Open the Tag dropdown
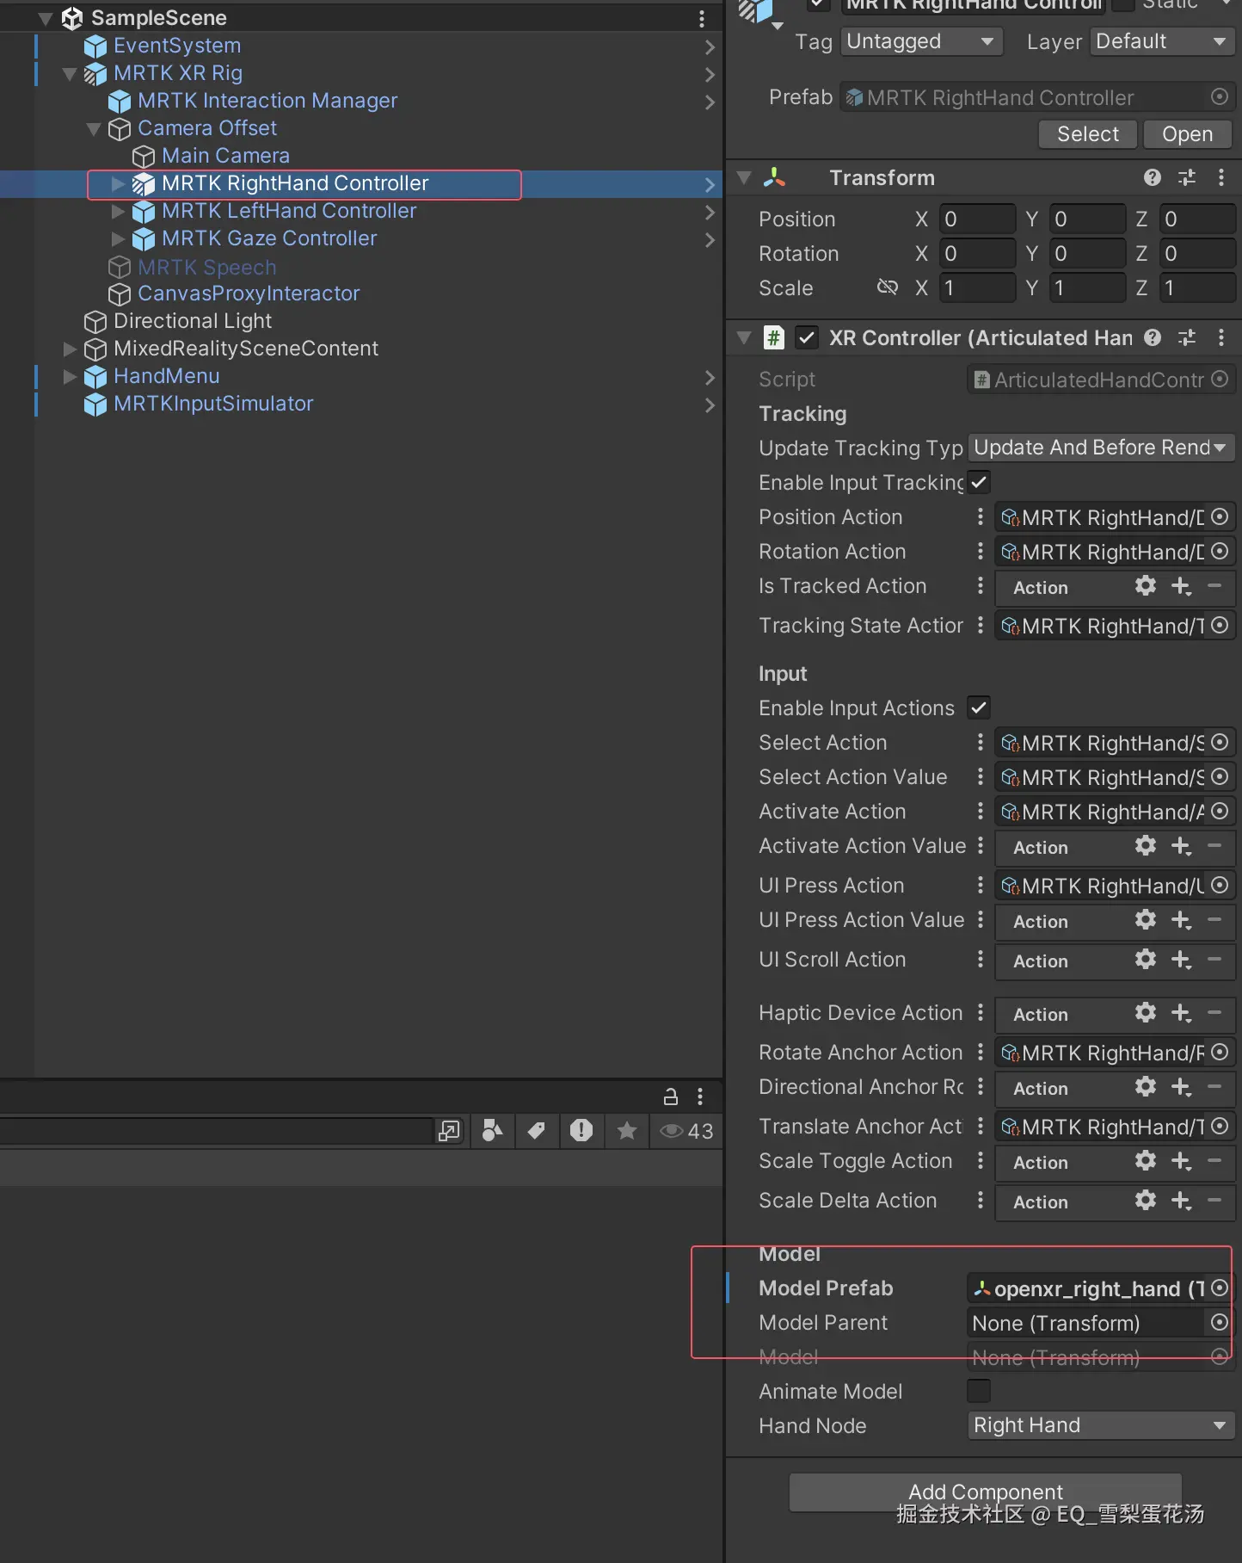 pos(921,41)
